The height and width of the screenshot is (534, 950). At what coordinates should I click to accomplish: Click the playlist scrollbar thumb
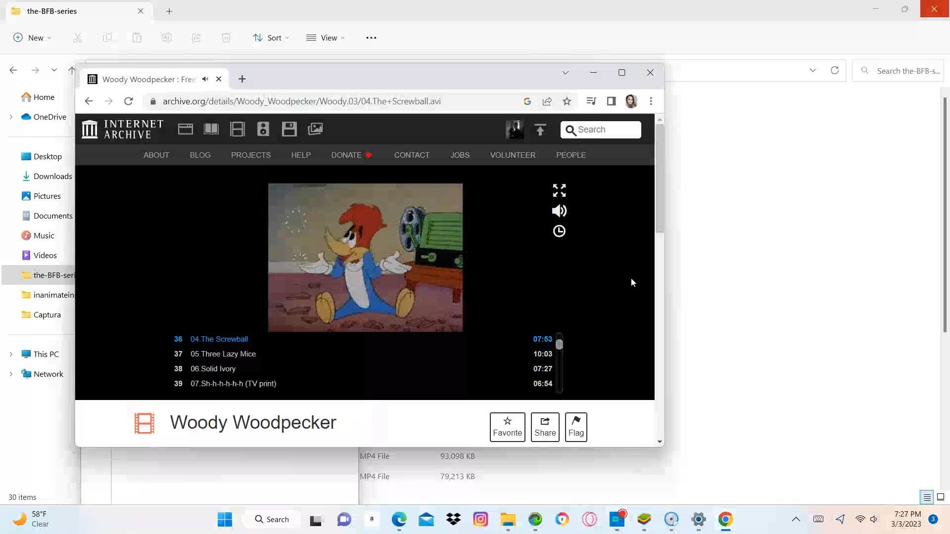(x=559, y=344)
